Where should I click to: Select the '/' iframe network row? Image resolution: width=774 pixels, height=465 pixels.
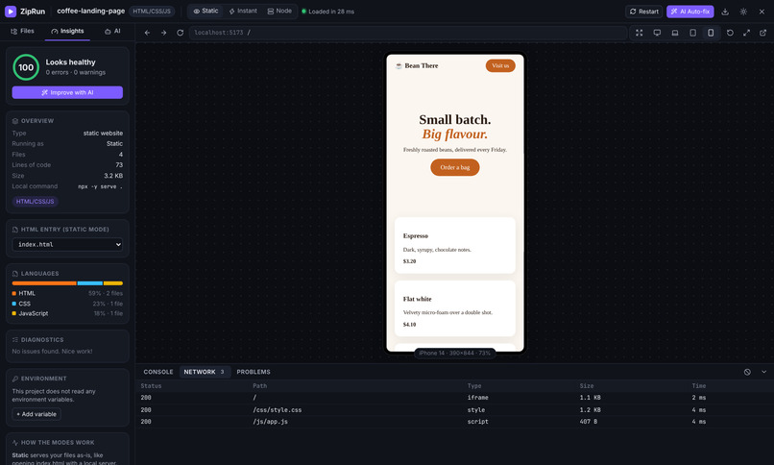454,398
